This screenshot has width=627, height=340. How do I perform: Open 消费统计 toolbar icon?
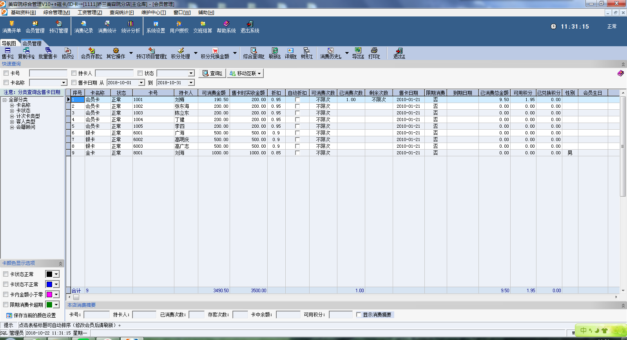pyautogui.click(x=107, y=27)
